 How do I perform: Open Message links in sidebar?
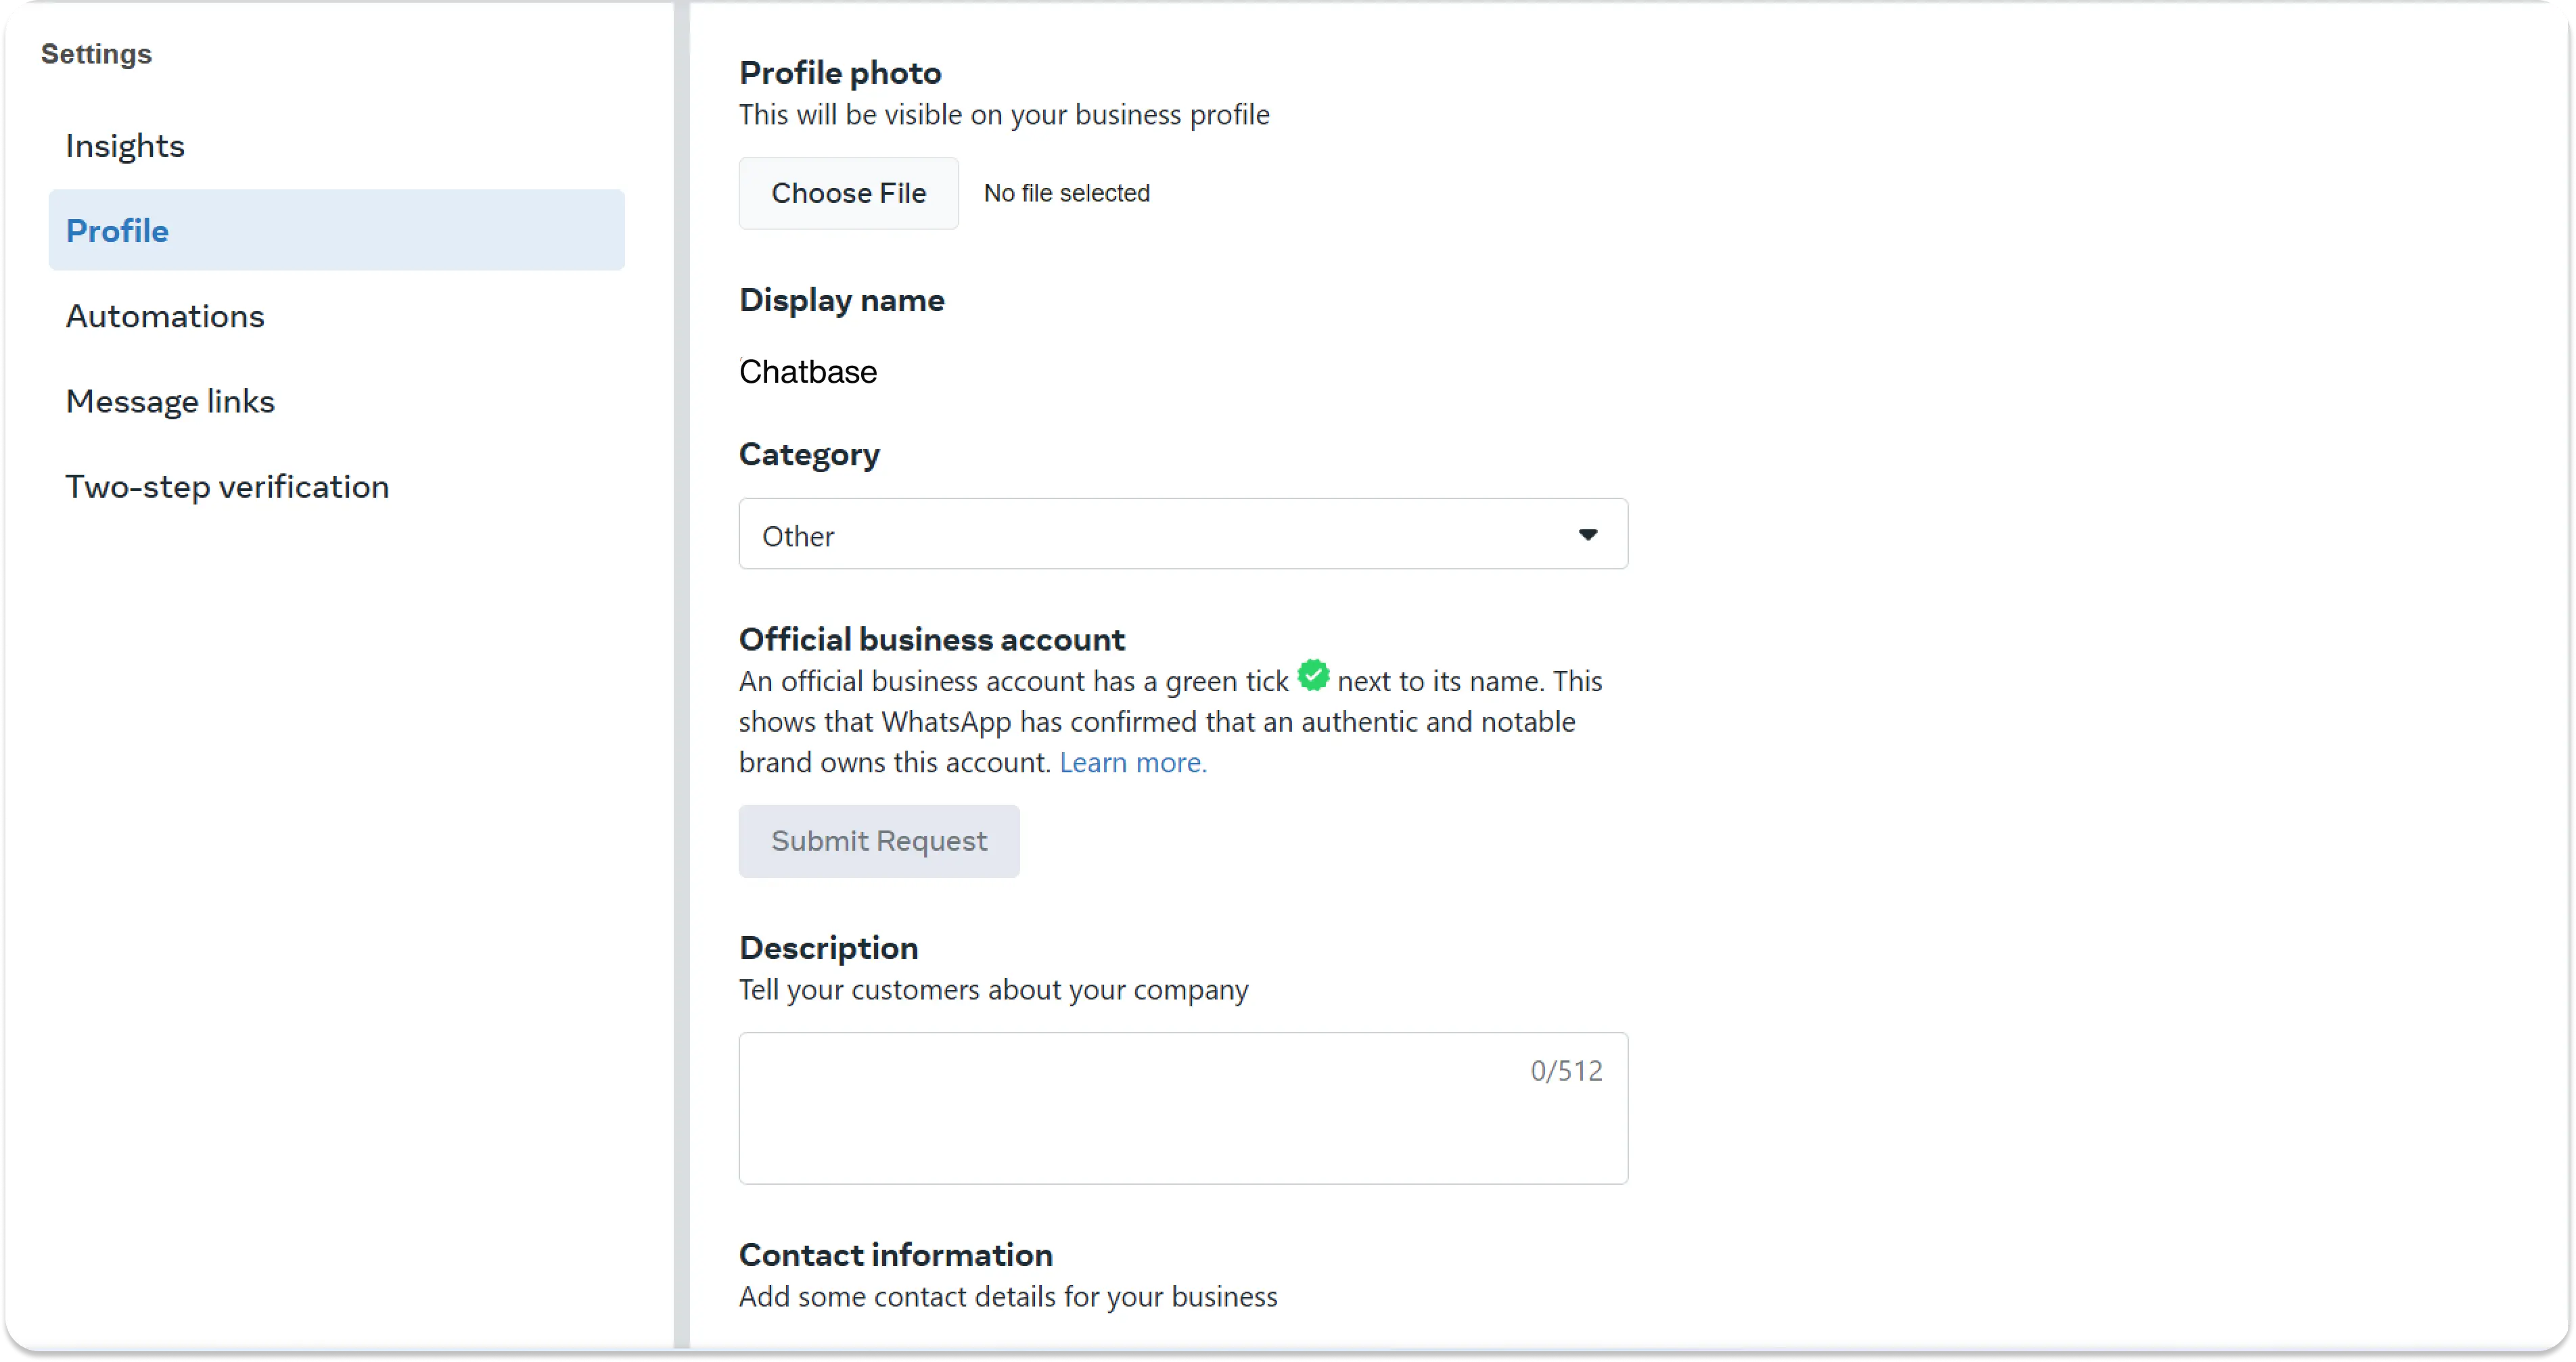pyautogui.click(x=170, y=402)
